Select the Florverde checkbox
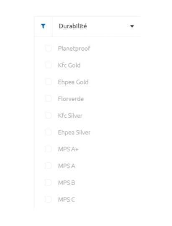172x226 pixels. pyautogui.click(x=48, y=99)
